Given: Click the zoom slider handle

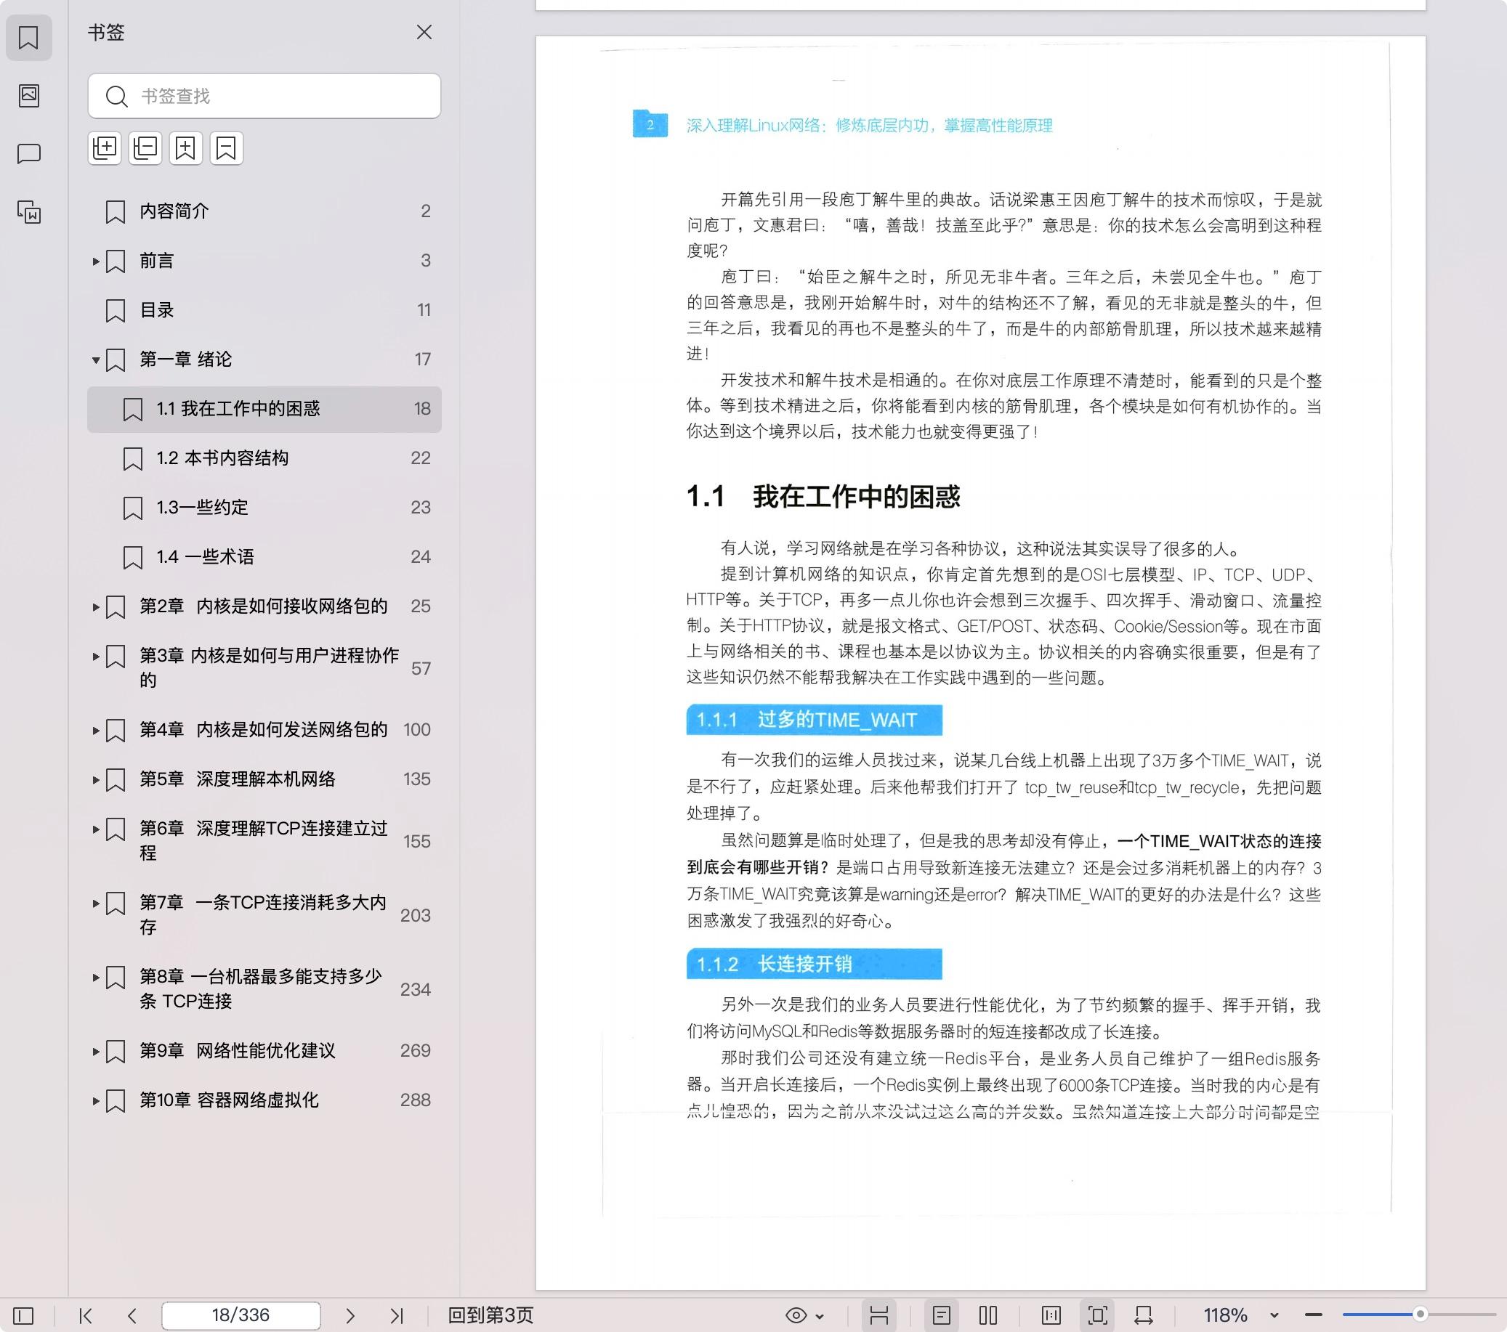Looking at the screenshot, I should click(x=1421, y=1315).
